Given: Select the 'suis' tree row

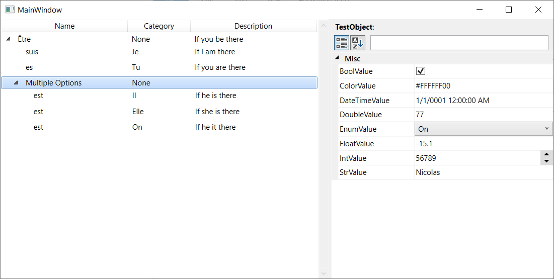Looking at the screenshot, I should pyautogui.click(x=32, y=52).
